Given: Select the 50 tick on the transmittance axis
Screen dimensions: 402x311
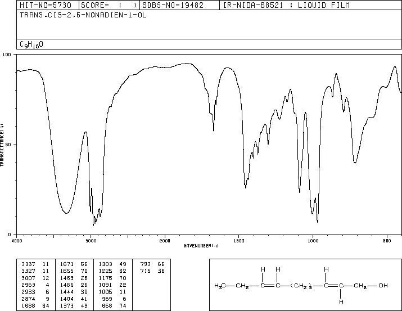Looking at the screenshot, I should pos(8,145).
